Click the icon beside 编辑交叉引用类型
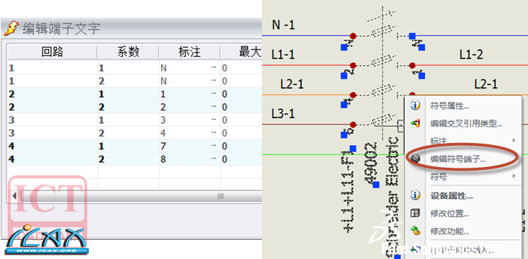The width and height of the screenshot is (528, 259). (416, 123)
